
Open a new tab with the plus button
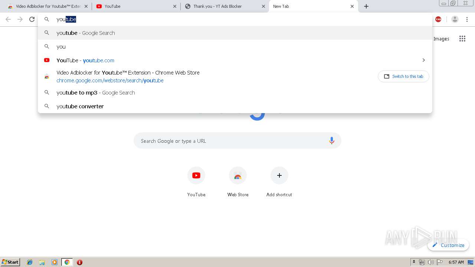(366, 6)
